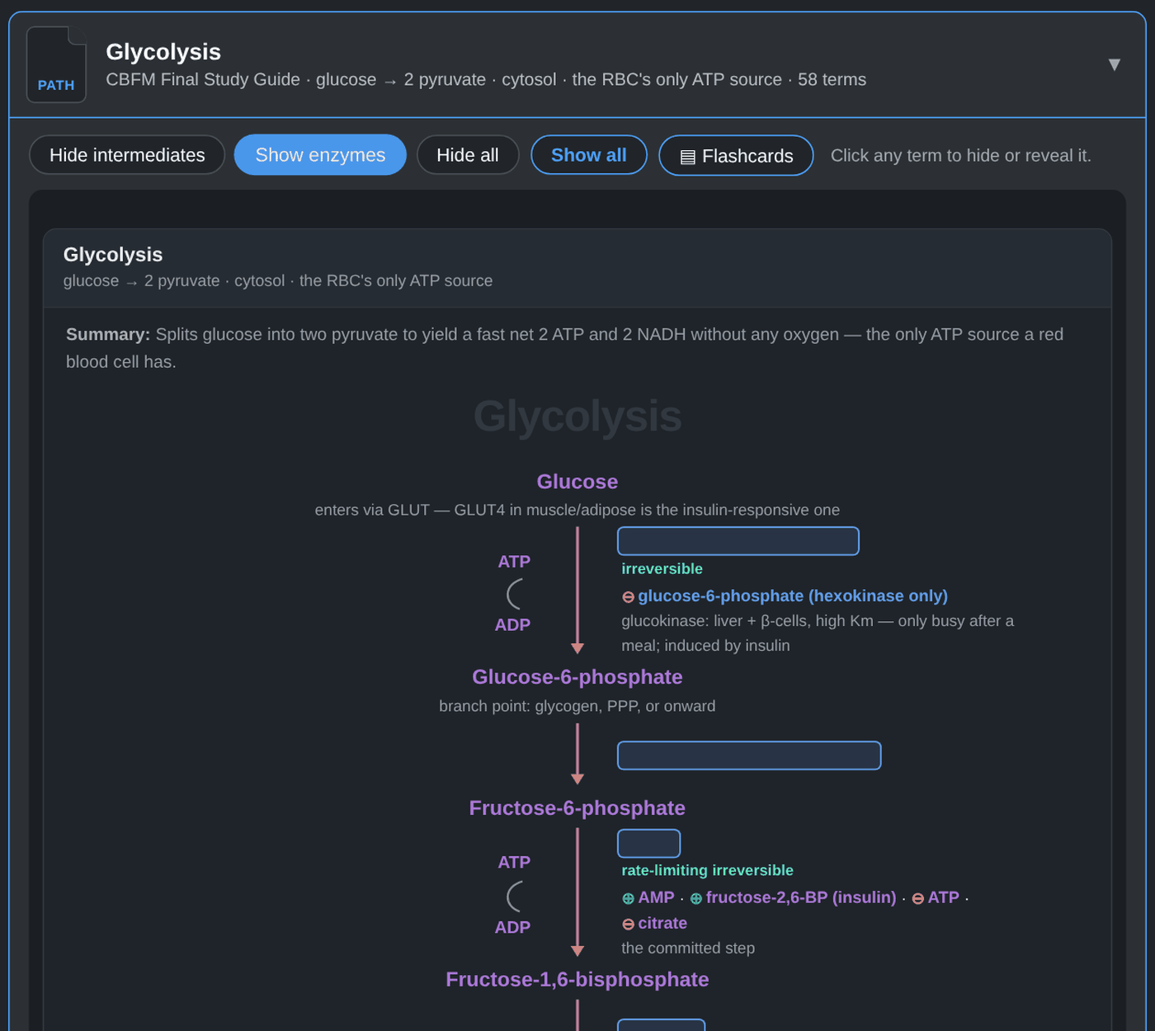Hide ATP term beside Glucose arrow
Image resolution: width=1155 pixels, height=1031 pixels.
click(514, 562)
